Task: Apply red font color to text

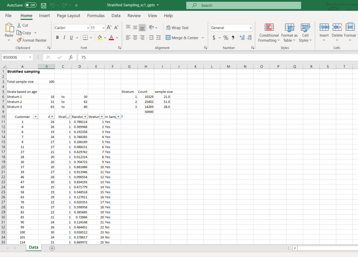Action: click(111, 37)
